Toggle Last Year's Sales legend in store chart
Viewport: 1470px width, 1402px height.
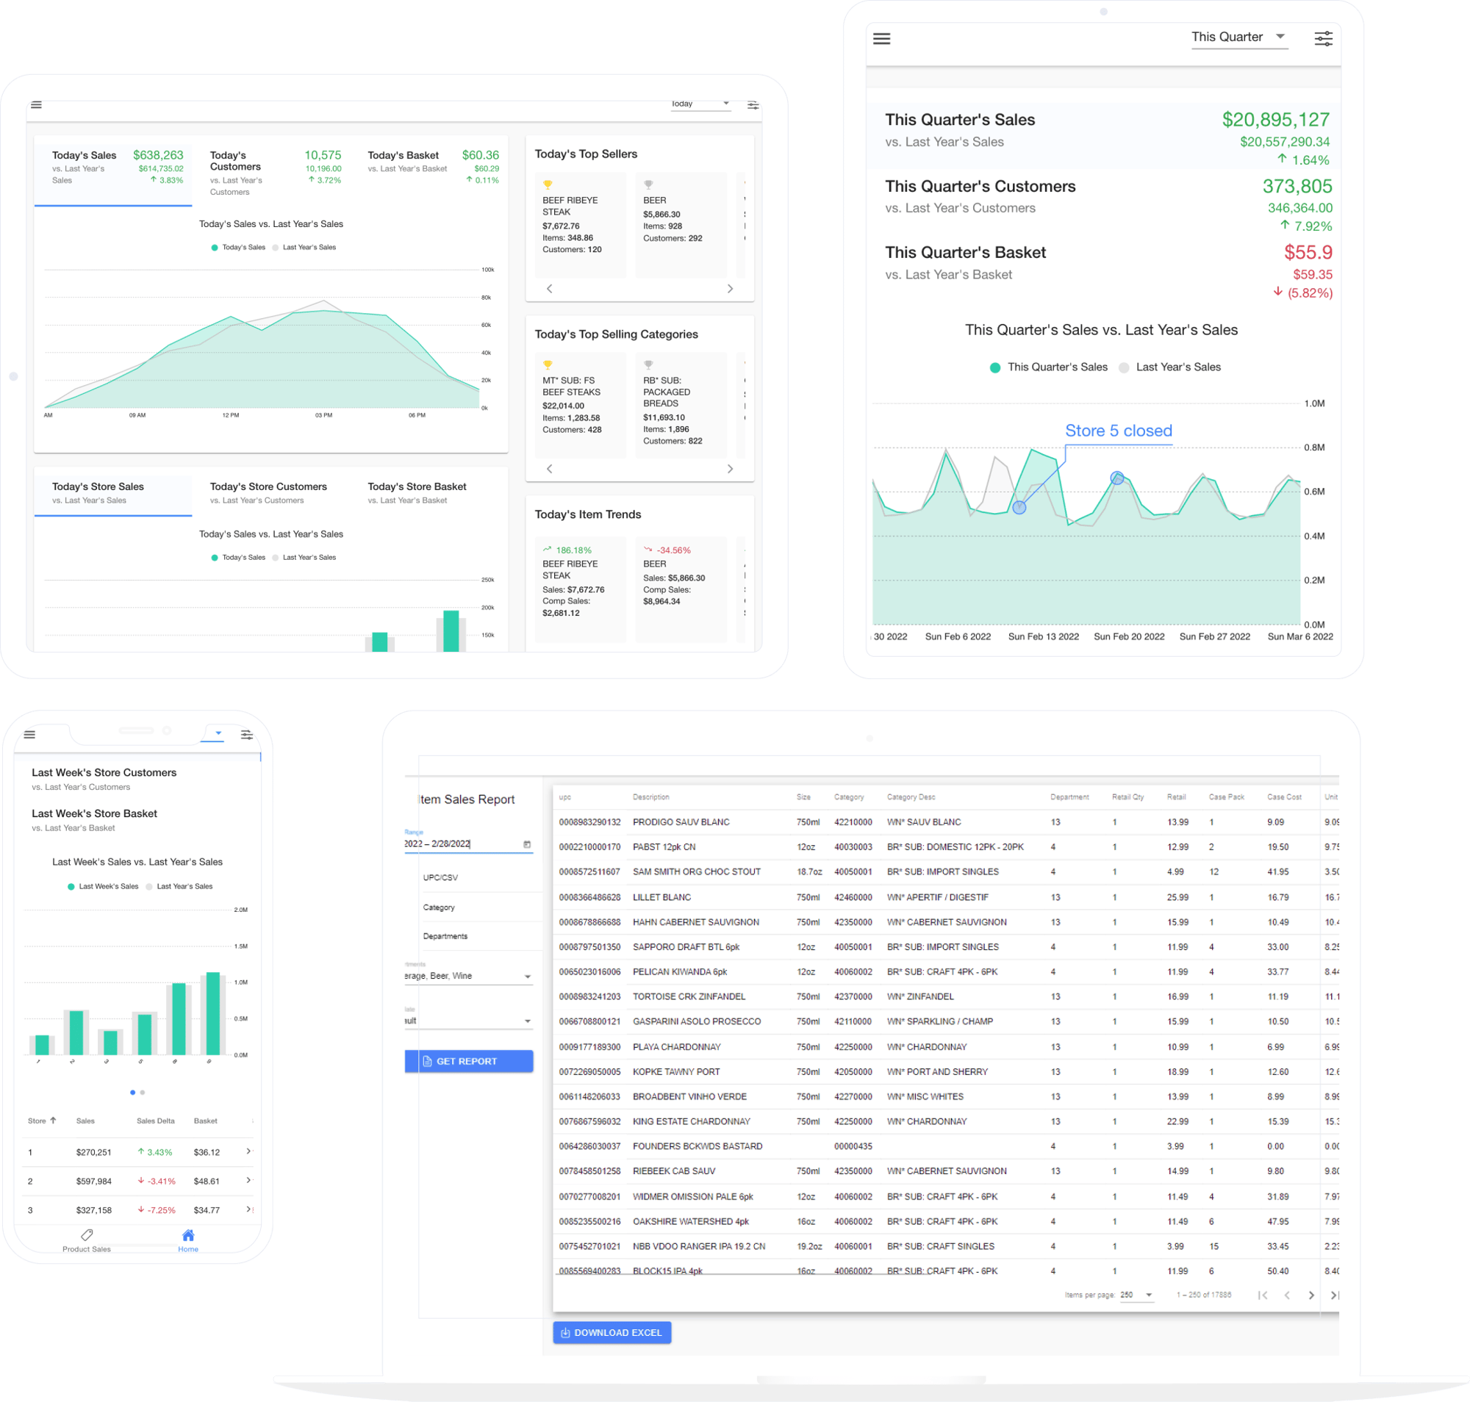(x=304, y=558)
